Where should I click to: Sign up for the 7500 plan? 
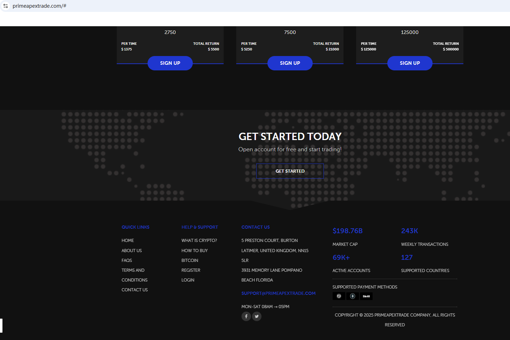point(290,63)
